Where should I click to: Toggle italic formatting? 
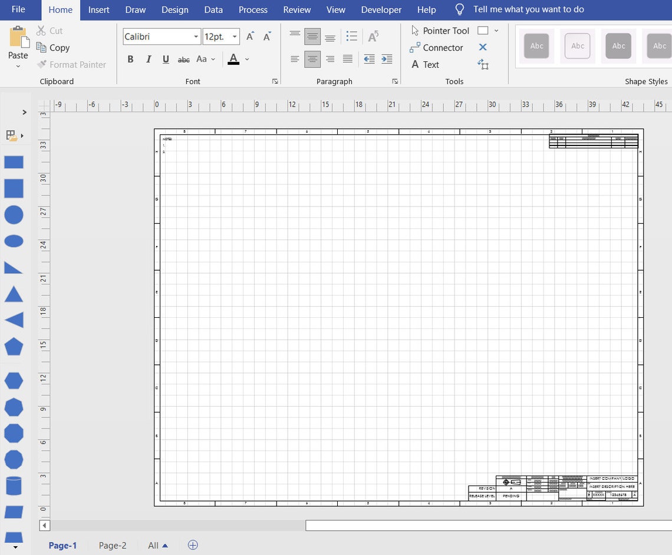(x=148, y=59)
